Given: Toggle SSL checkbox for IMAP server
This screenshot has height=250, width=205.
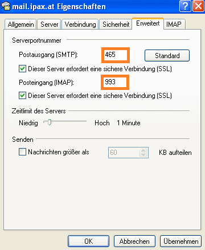Looking at the screenshot, I should pyautogui.click(x=22, y=95).
